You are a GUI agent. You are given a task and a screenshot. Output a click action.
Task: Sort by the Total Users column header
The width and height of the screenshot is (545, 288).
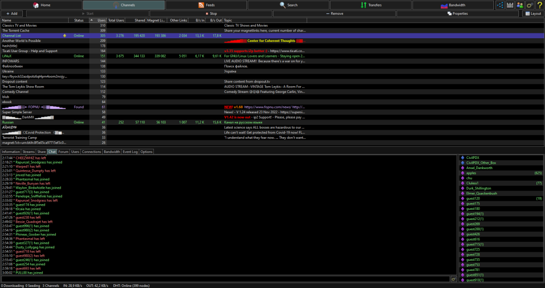[x=116, y=21]
